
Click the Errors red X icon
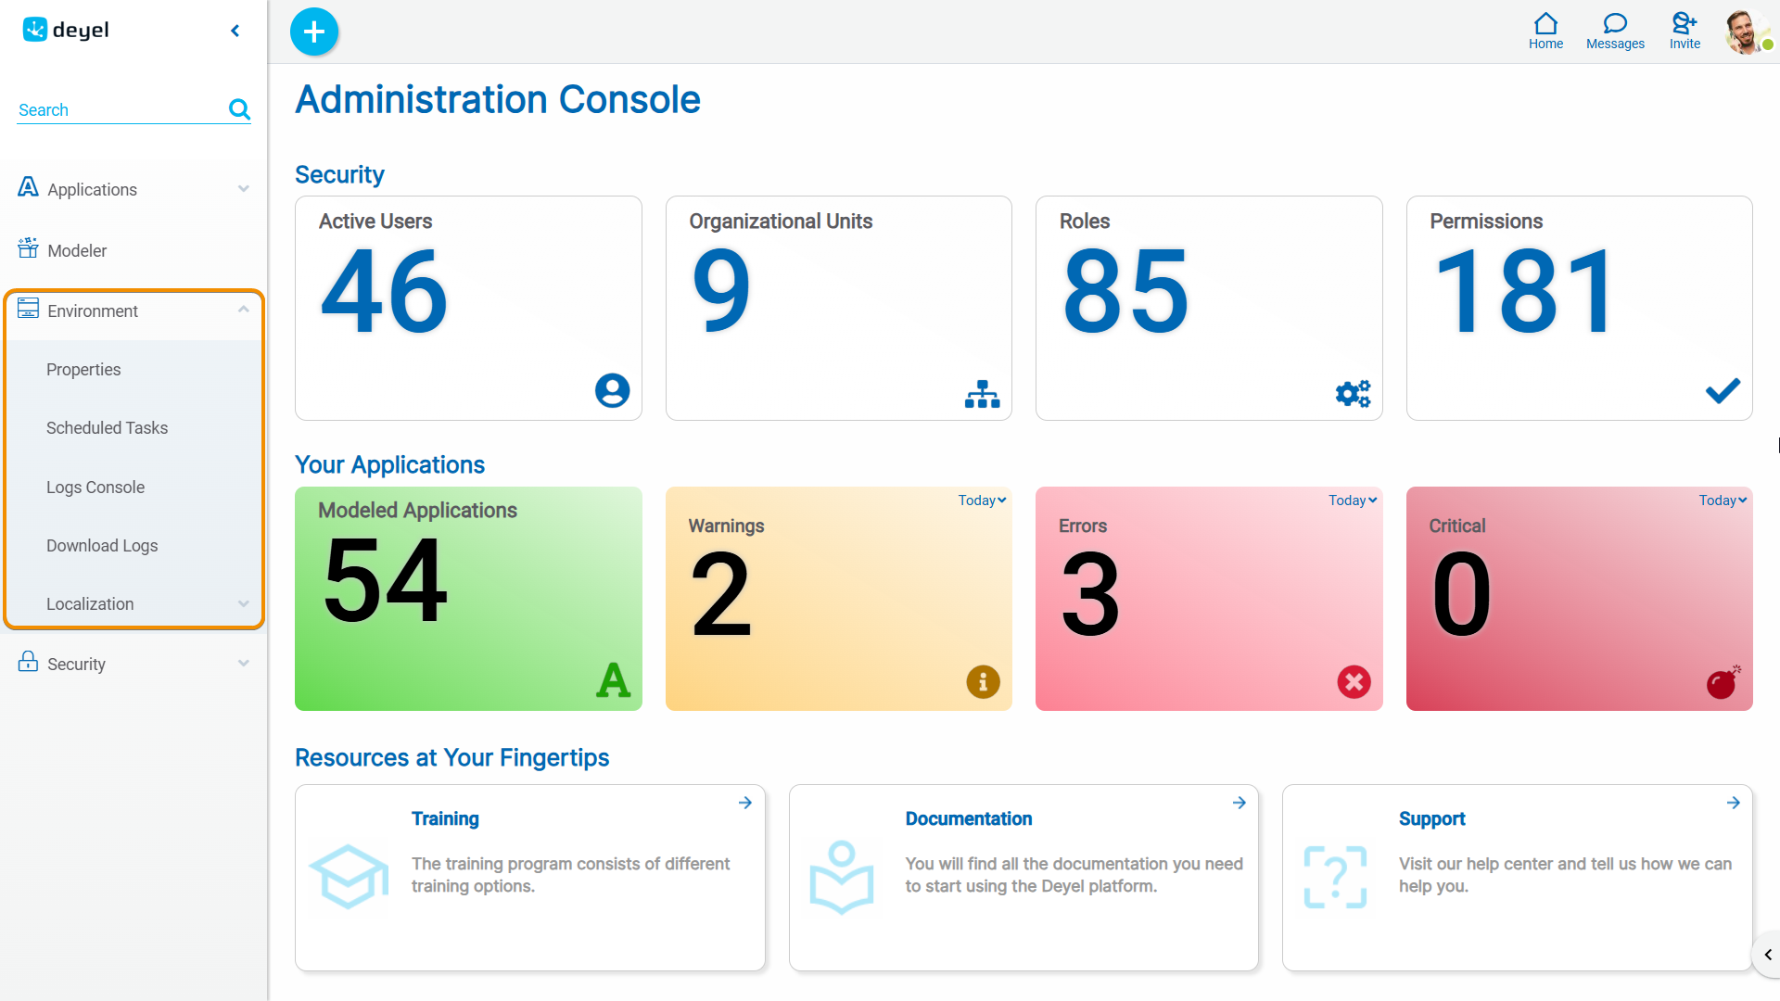click(1354, 682)
